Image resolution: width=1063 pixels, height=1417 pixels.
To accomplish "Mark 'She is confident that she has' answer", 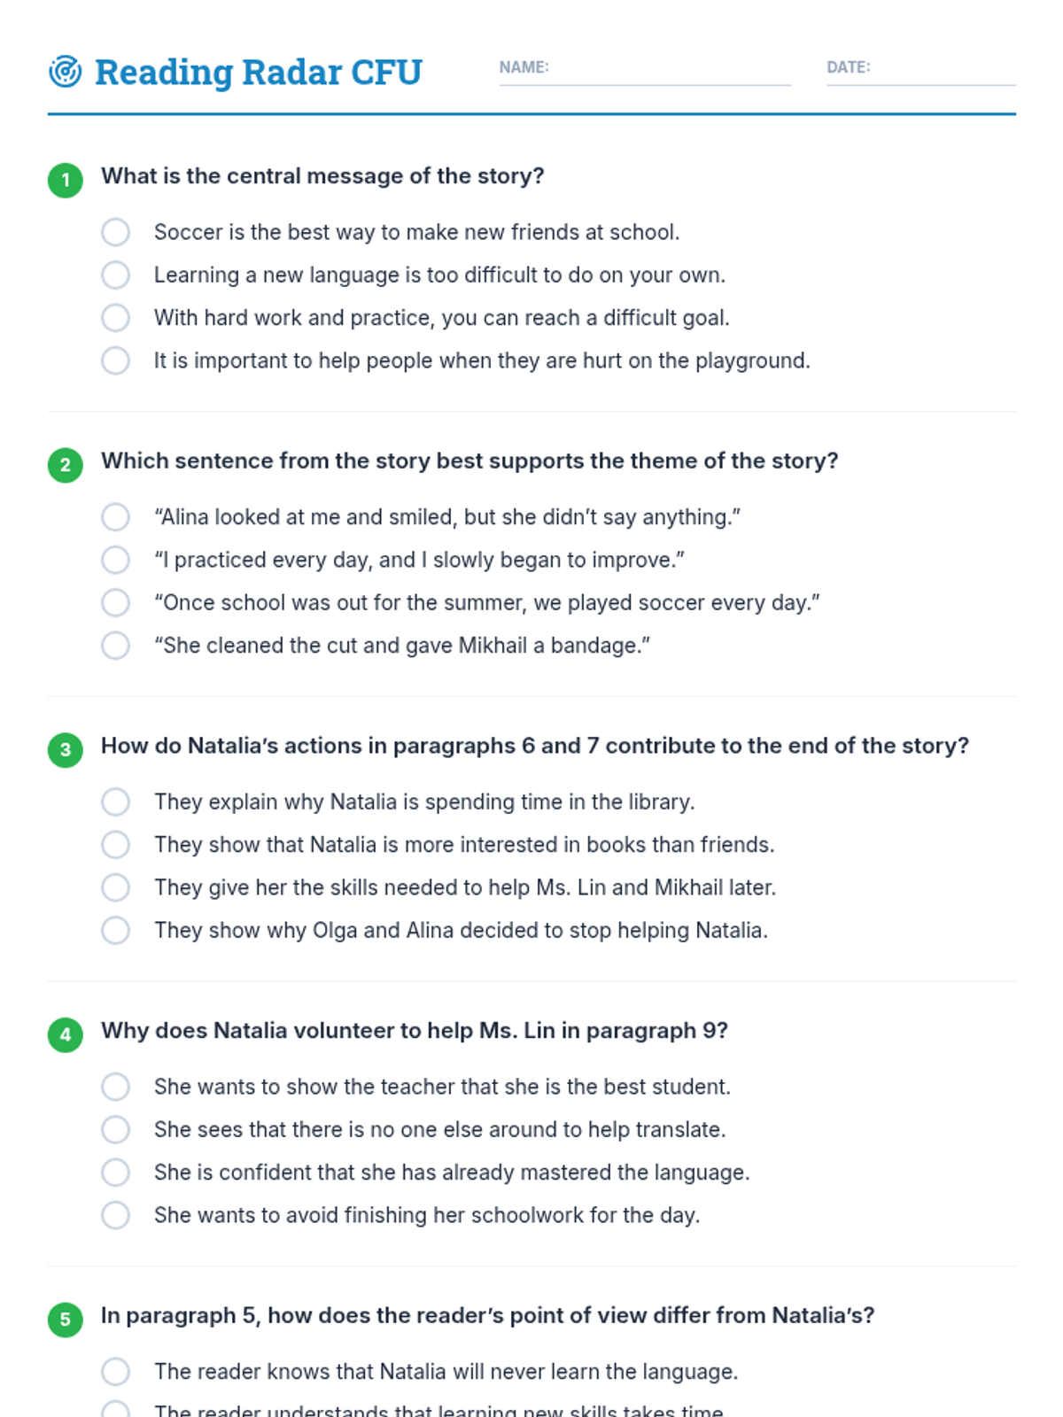I will [115, 1173].
